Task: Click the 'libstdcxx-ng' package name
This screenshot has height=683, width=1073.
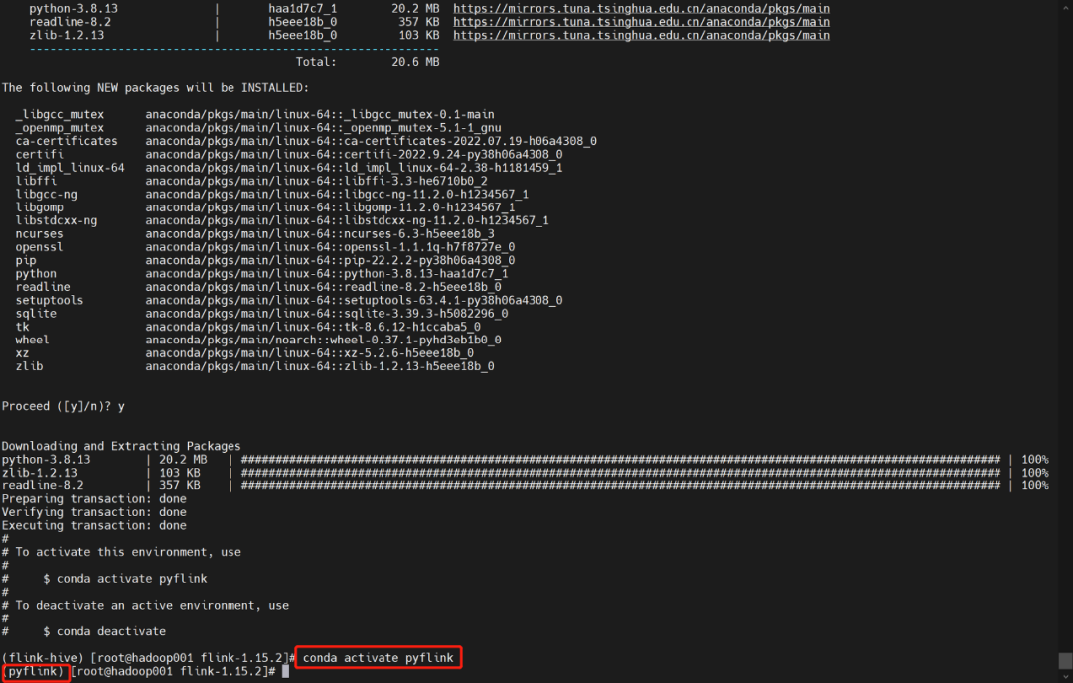Action: [56, 220]
